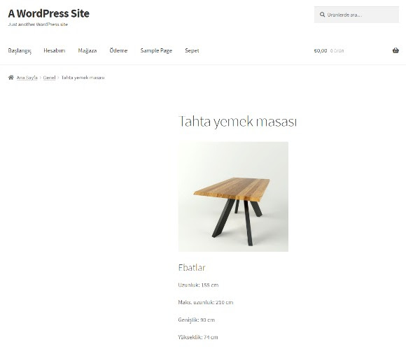The width and height of the screenshot is (406, 349).
Task: Open Sample Page from navigation
Action: tap(156, 51)
